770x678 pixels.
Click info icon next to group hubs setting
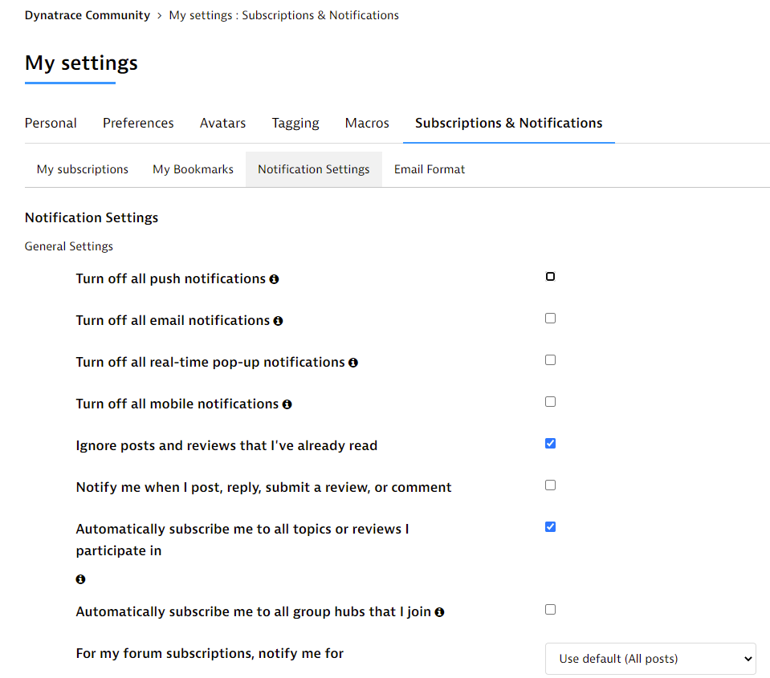click(439, 612)
